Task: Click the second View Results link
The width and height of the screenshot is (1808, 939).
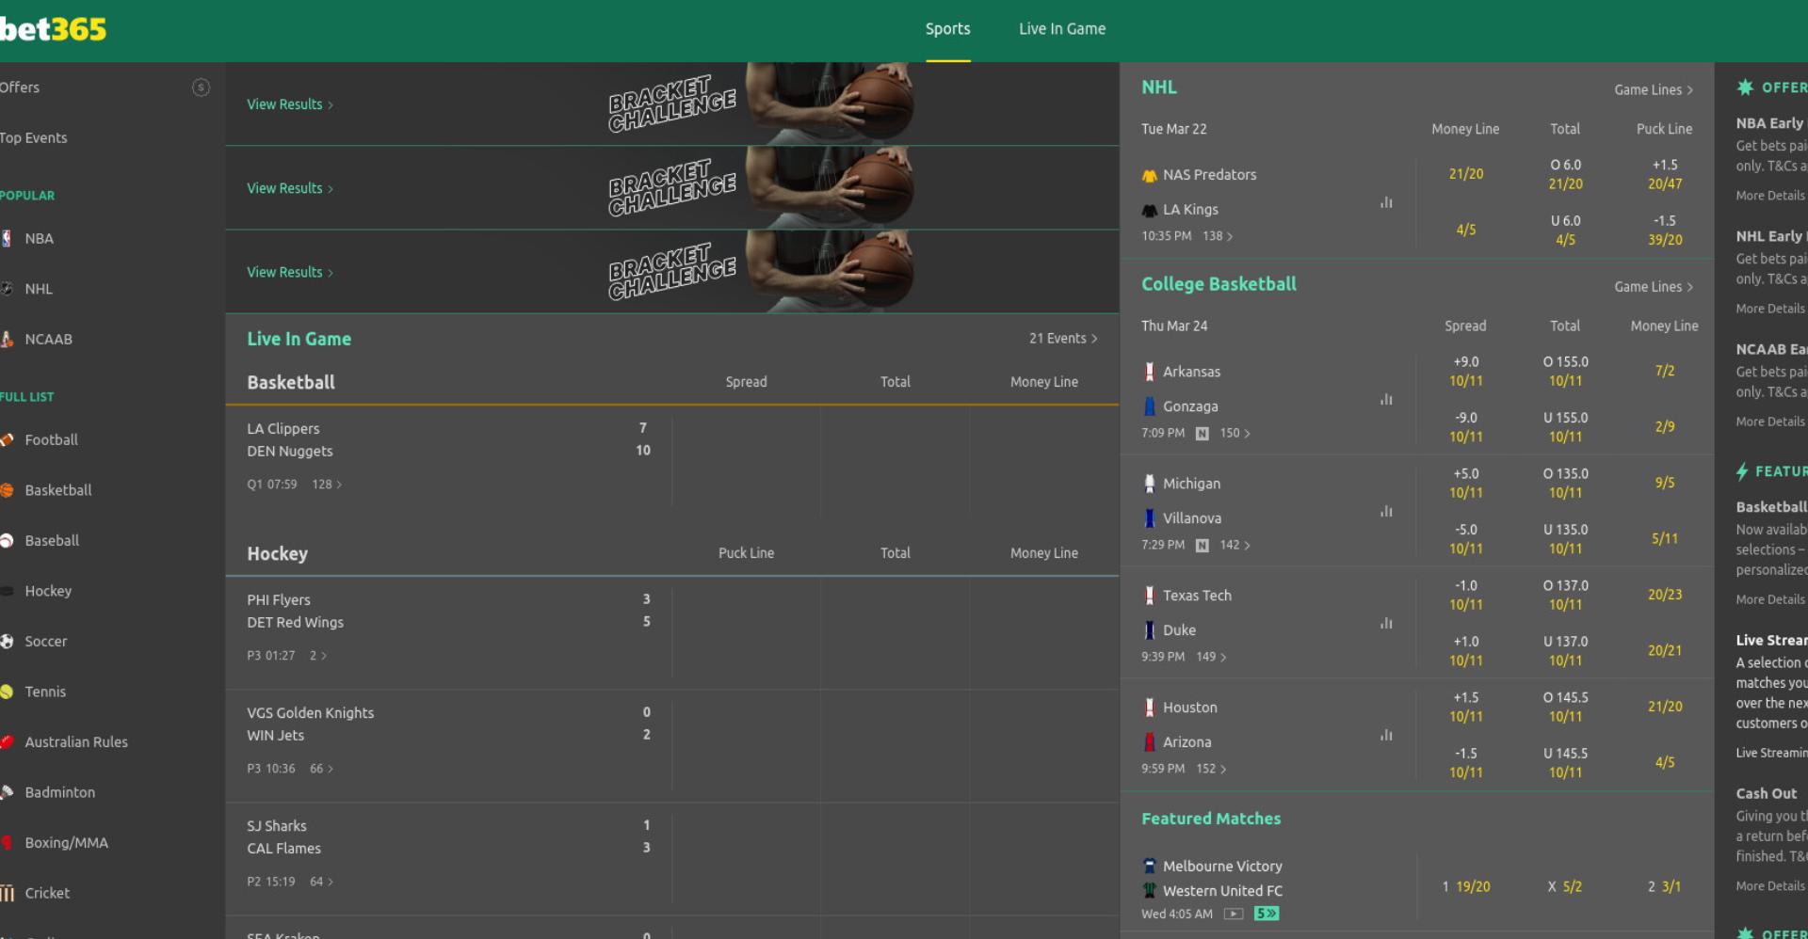Action: [x=290, y=188]
